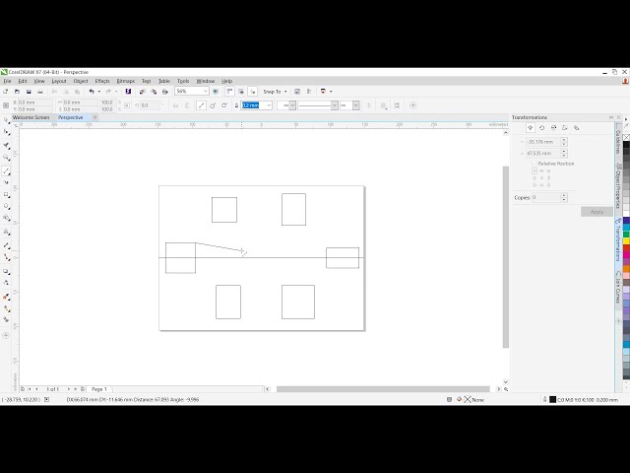
Task: Click the Apply button in Transformations
Action: [597, 212]
